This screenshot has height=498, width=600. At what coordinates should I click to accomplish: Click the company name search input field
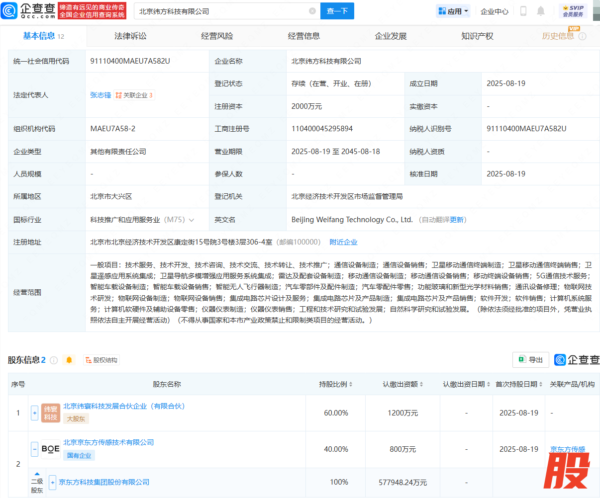[221, 11]
